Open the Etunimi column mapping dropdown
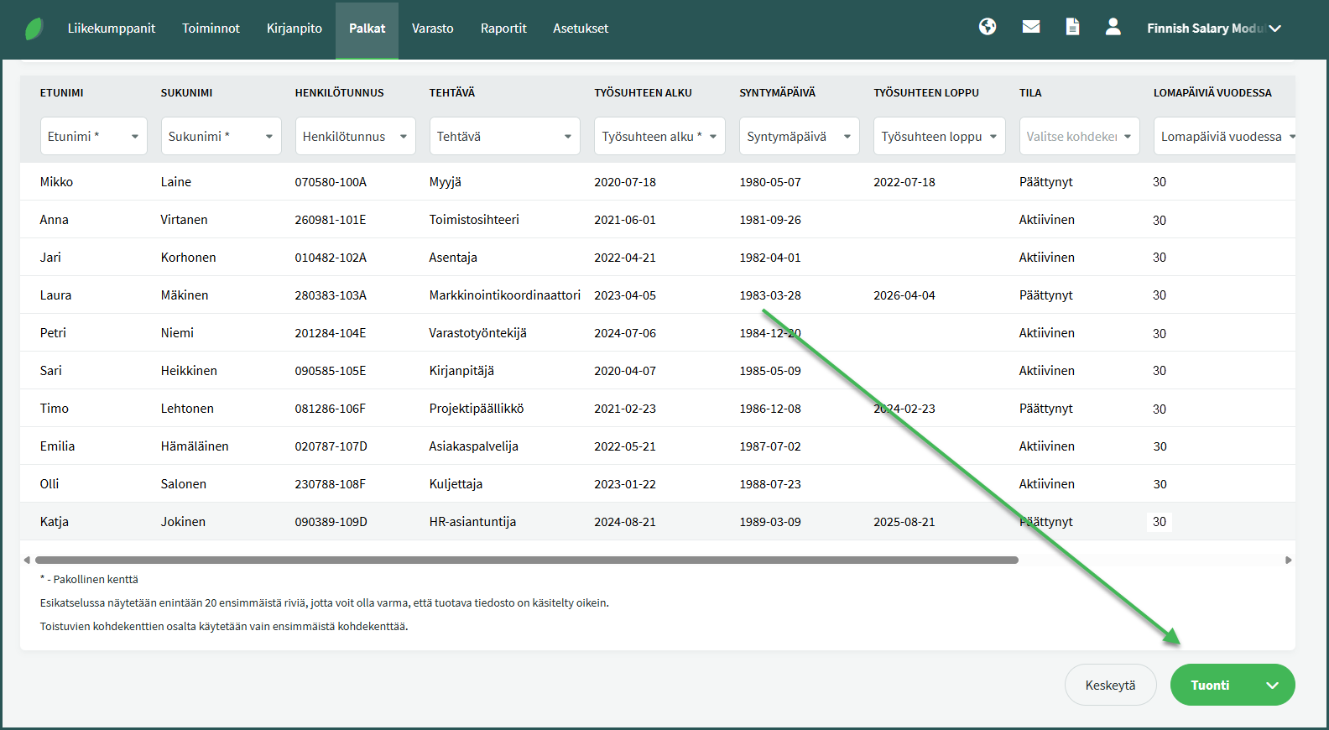 (93, 136)
